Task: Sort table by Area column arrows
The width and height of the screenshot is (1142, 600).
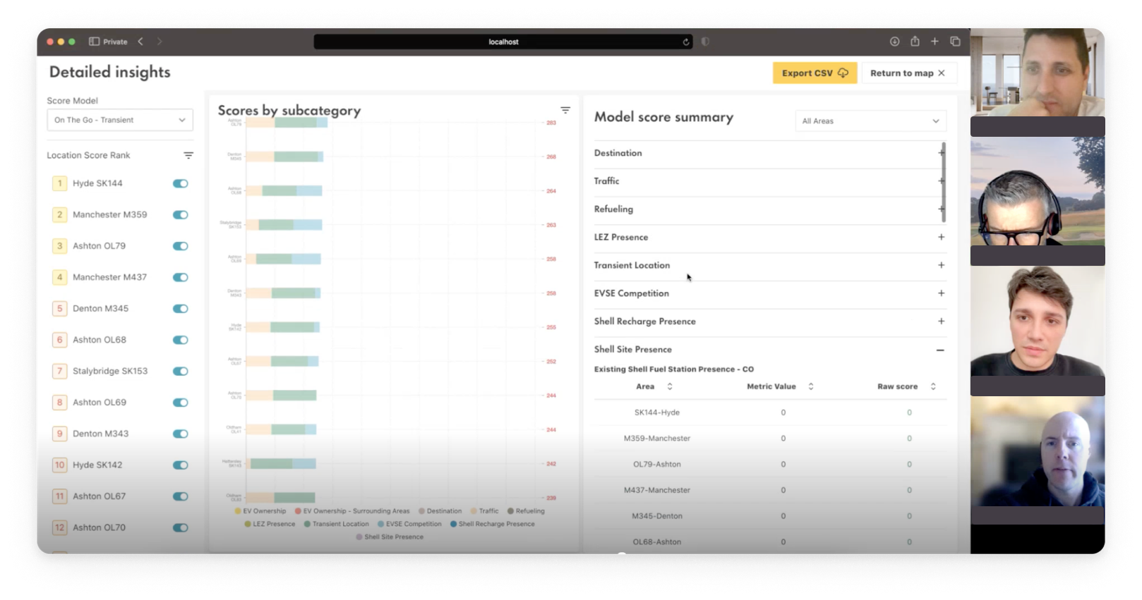Action: [x=670, y=386]
